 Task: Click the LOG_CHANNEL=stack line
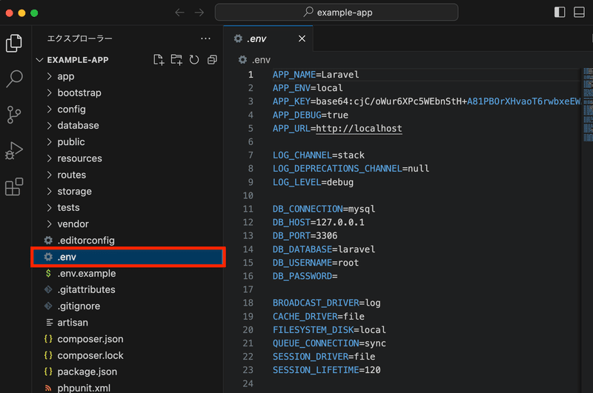coord(319,155)
